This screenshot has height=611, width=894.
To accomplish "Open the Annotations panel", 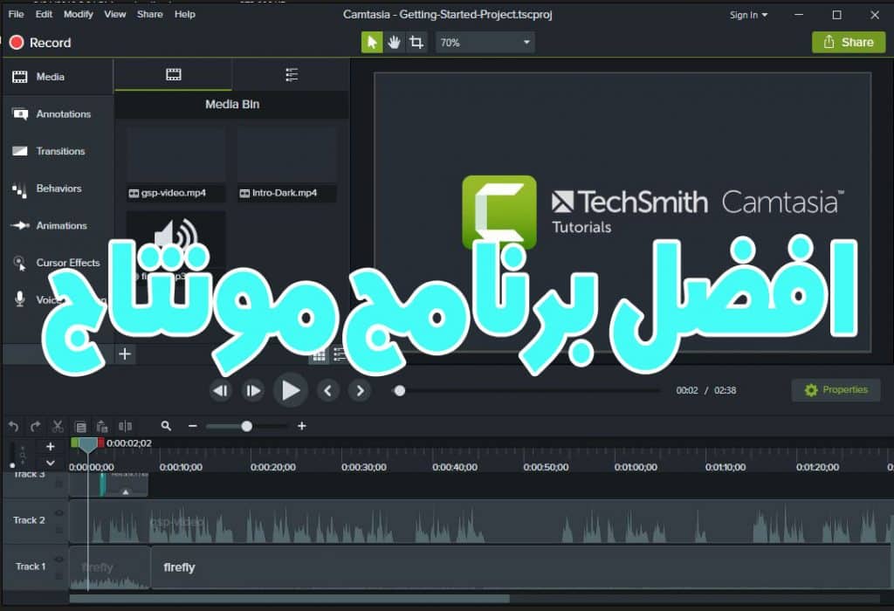I will coord(57,114).
